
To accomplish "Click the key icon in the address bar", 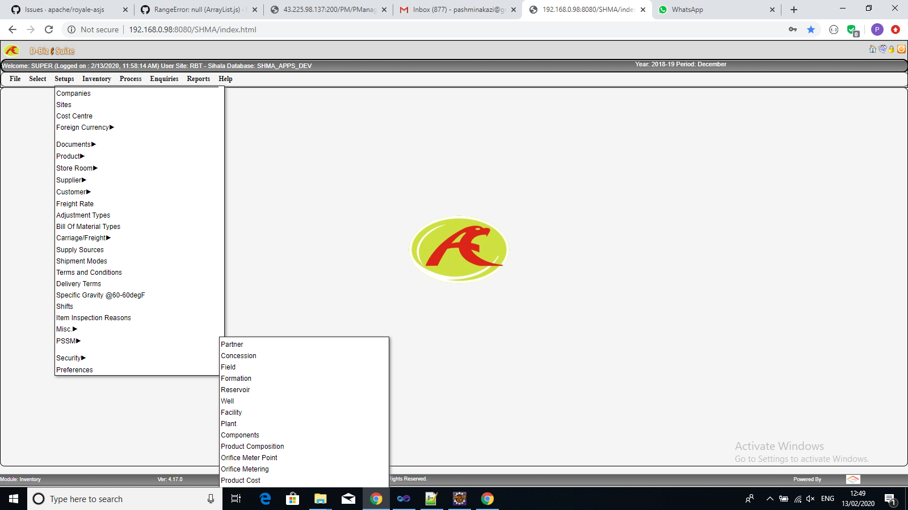I will click(793, 29).
